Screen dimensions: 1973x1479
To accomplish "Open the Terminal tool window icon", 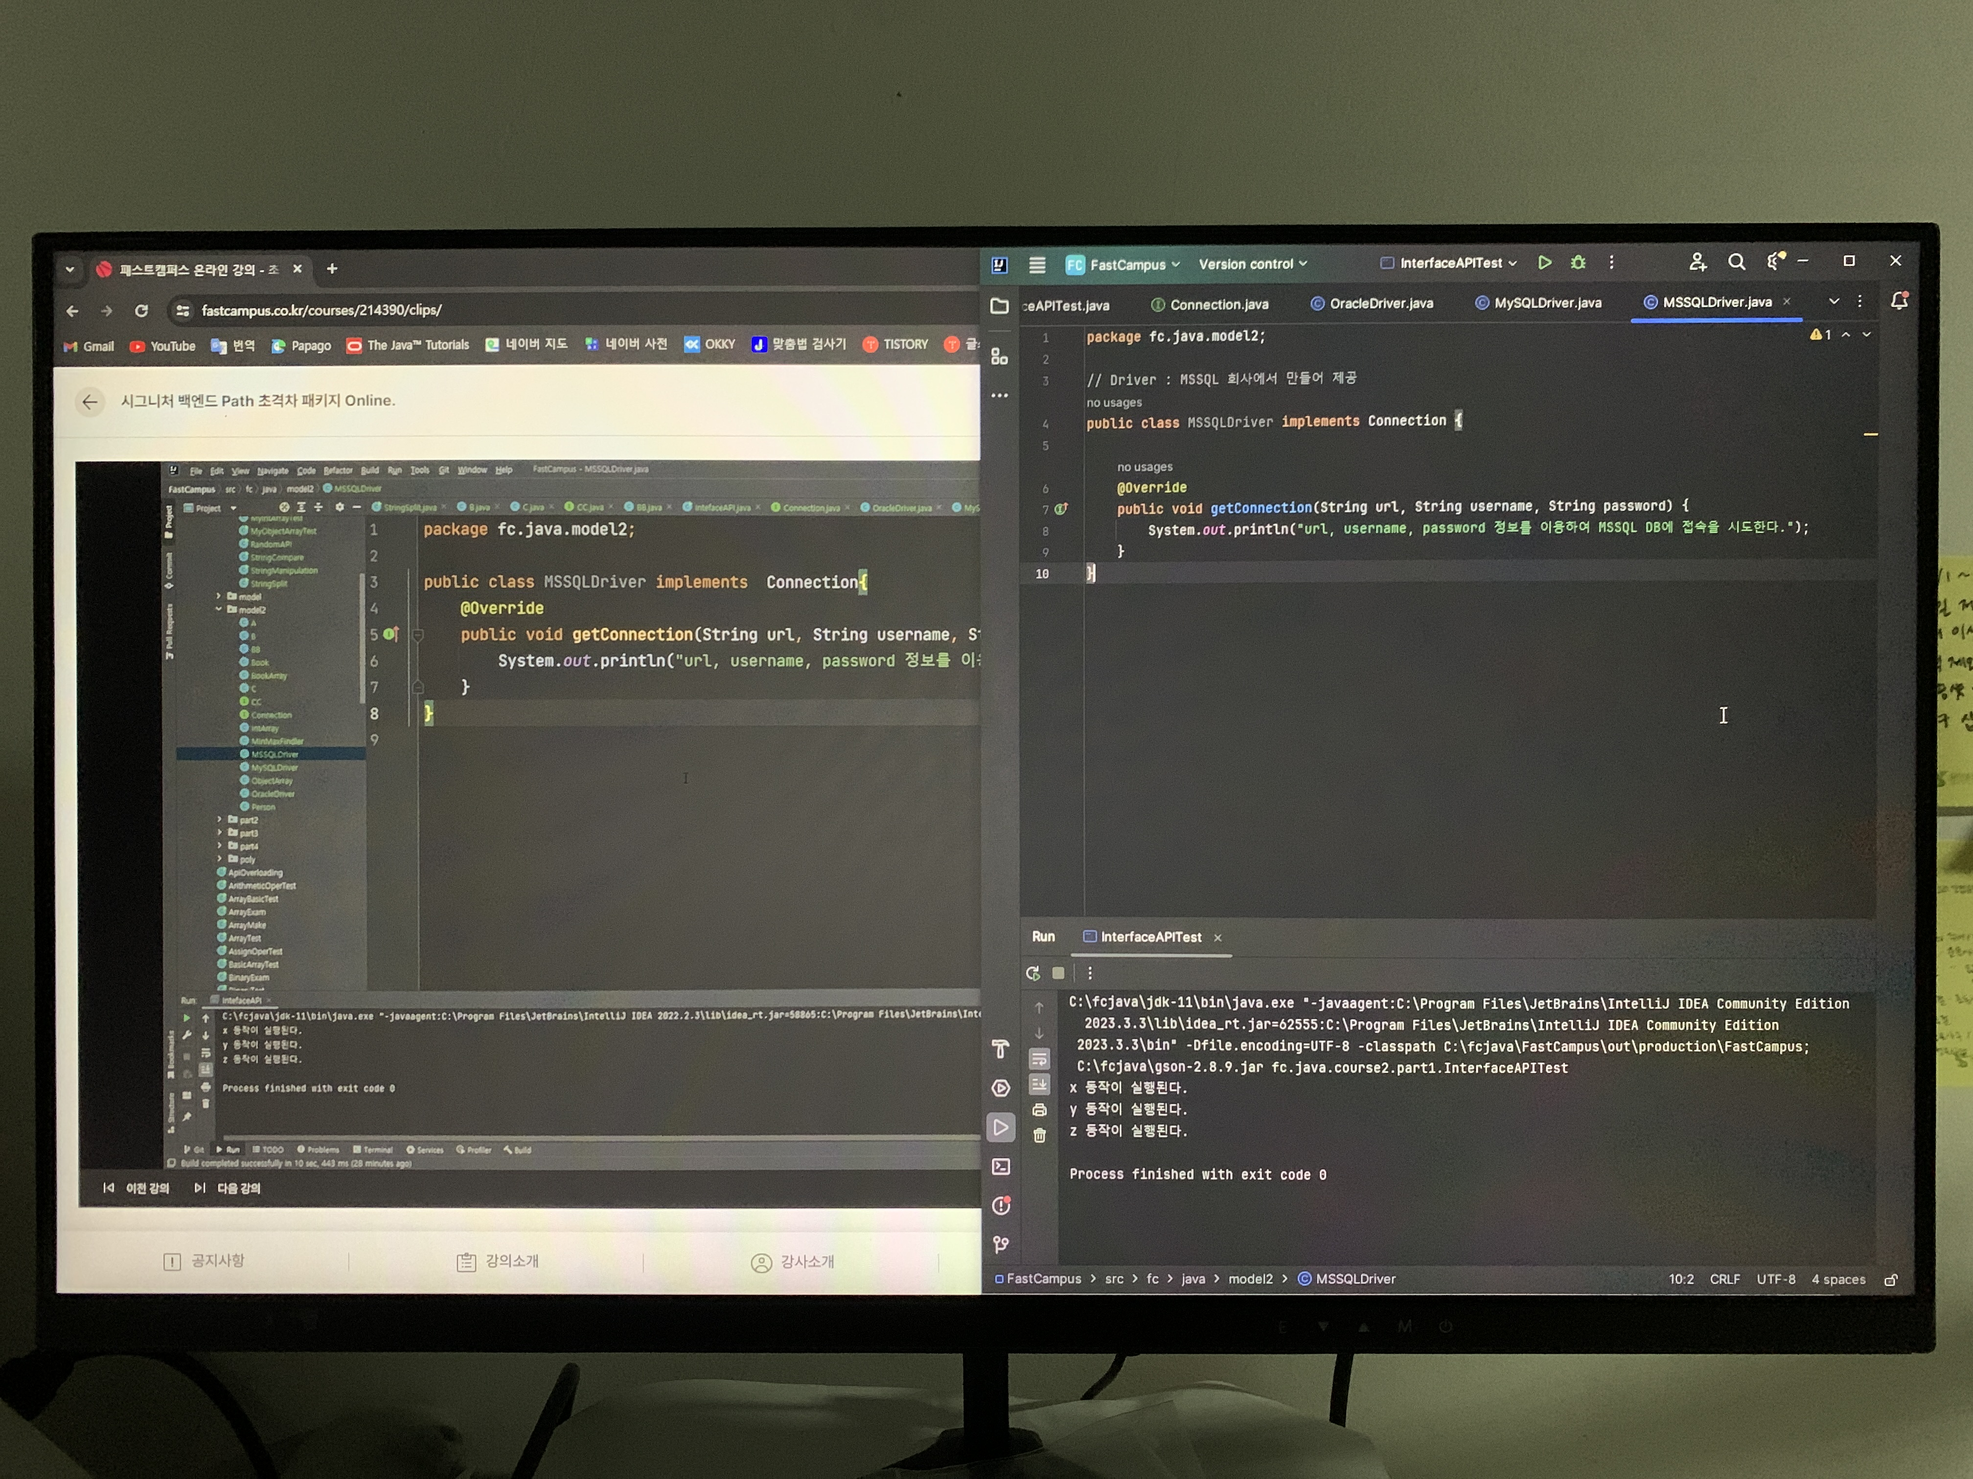I will tap(1001, 1166).
